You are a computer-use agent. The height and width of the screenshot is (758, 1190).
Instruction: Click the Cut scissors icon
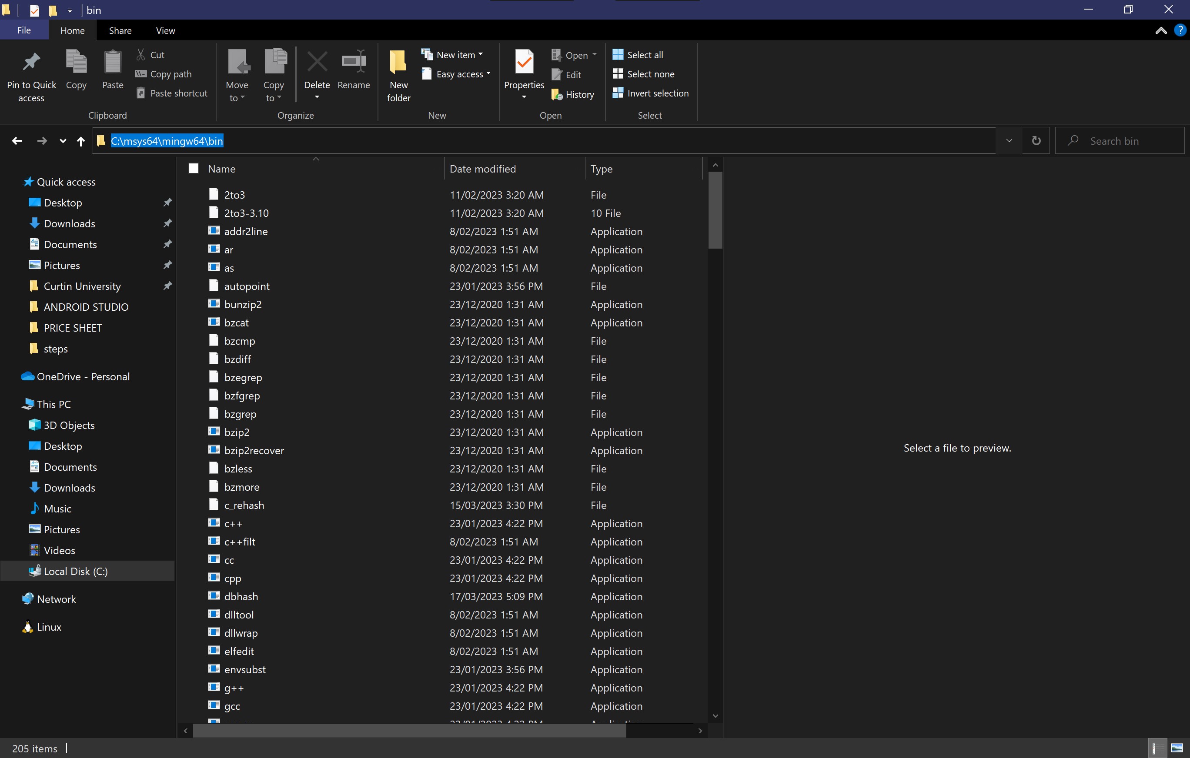pos(141,54)
